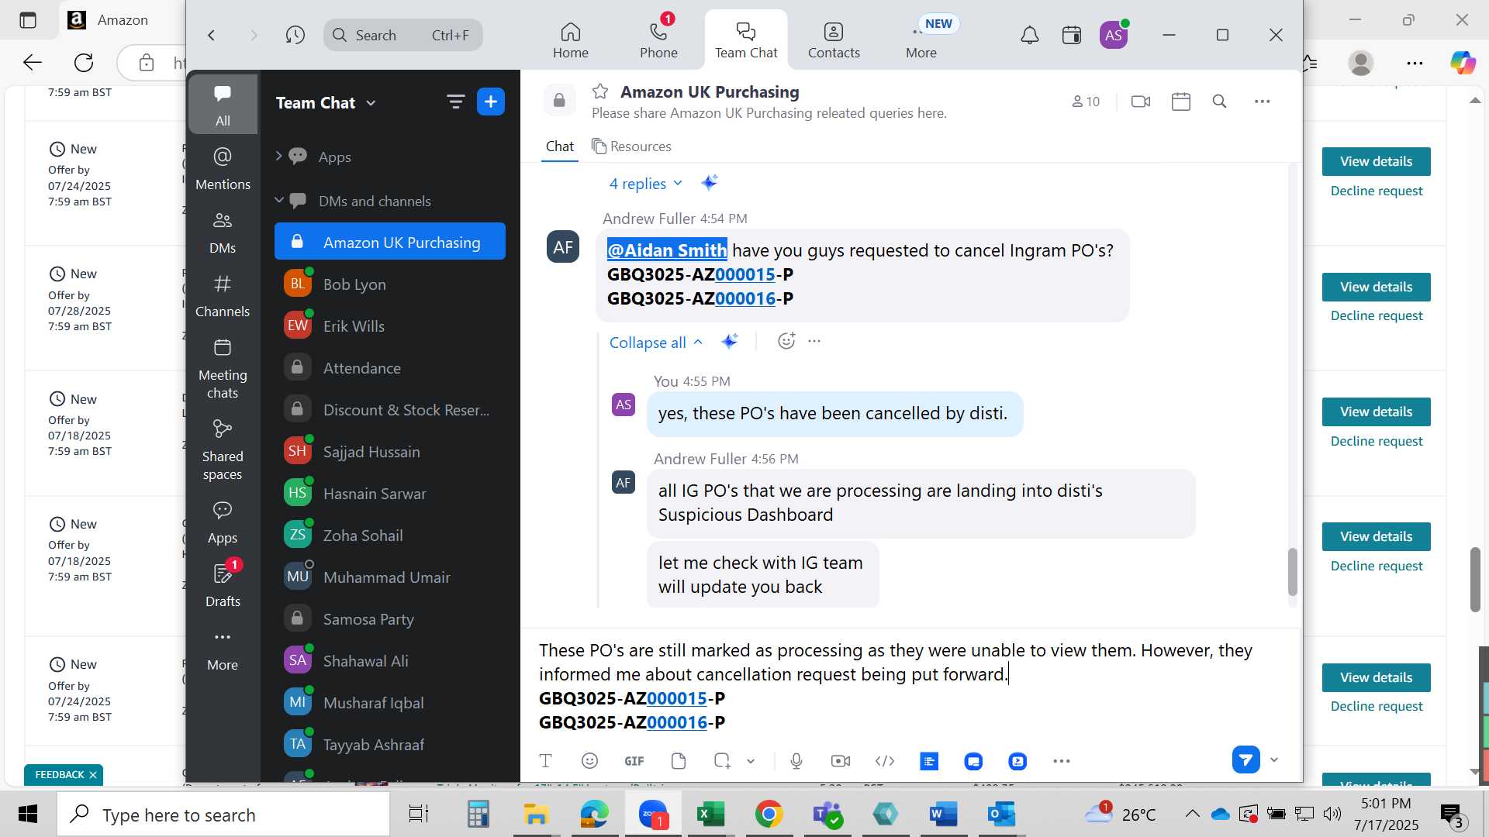
Task: Open the Team Chat dropdown header
Action: click(326, 103)
